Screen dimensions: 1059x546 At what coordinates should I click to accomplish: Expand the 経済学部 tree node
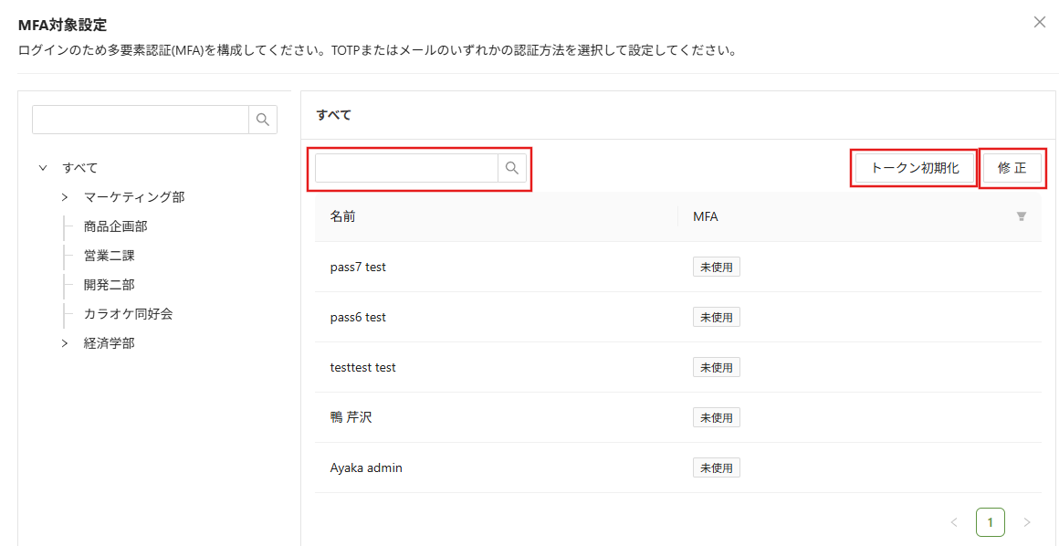65,343
